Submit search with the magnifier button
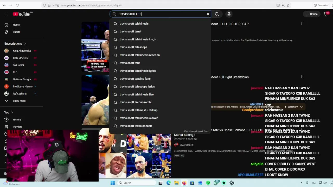This screenshot has width=333, height=187. pyautogui.click(x=217, y=14)
